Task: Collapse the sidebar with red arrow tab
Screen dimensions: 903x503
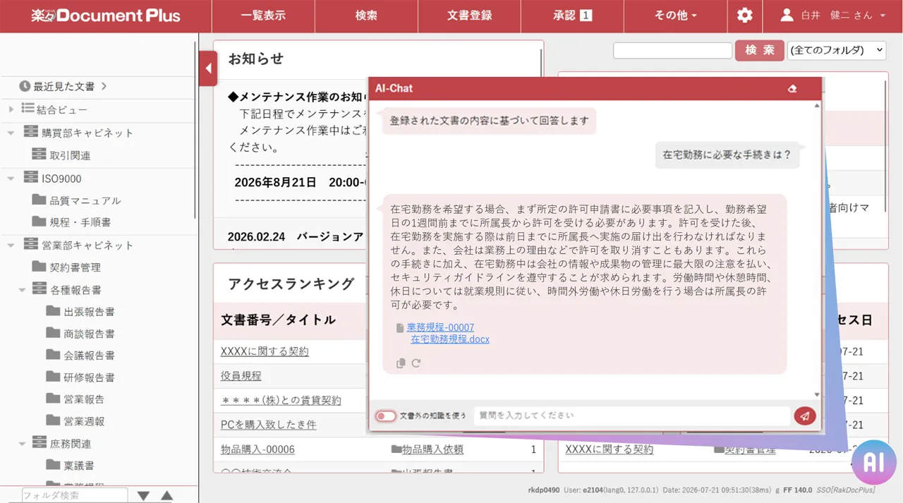Action: [x=208, y=68]
